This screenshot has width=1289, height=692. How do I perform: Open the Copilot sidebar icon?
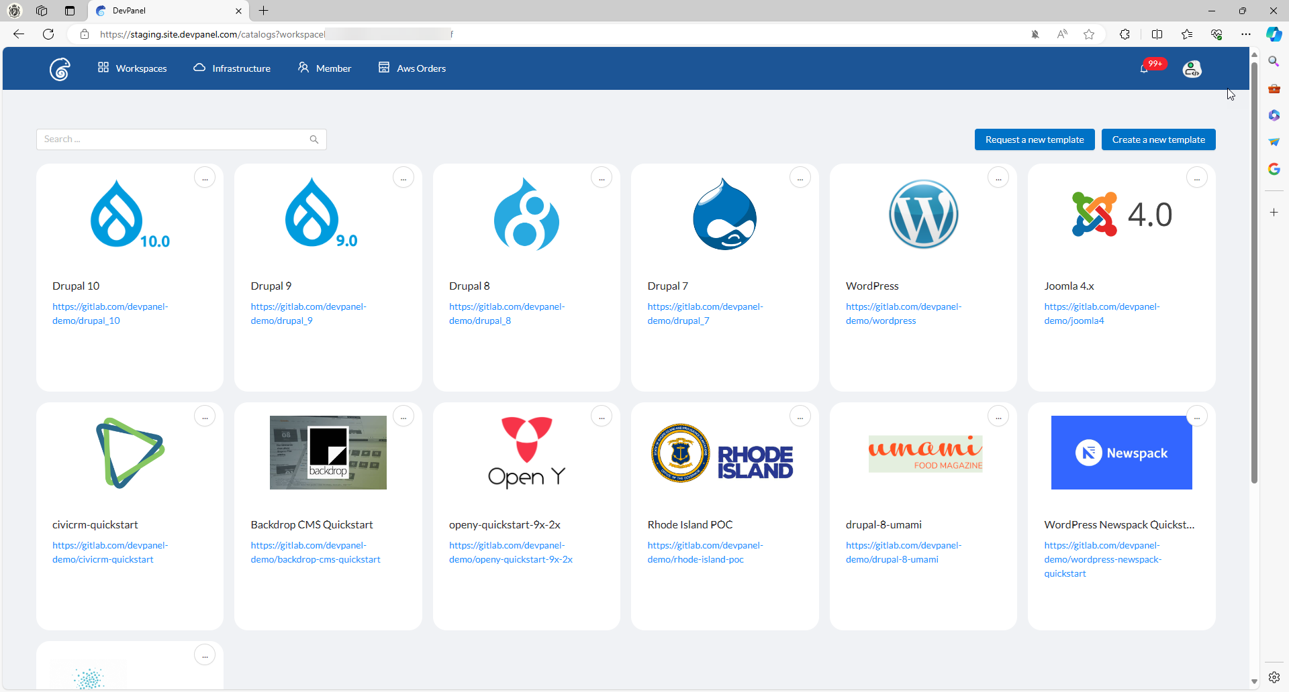pyautogui.click(x=1274, y=34)
